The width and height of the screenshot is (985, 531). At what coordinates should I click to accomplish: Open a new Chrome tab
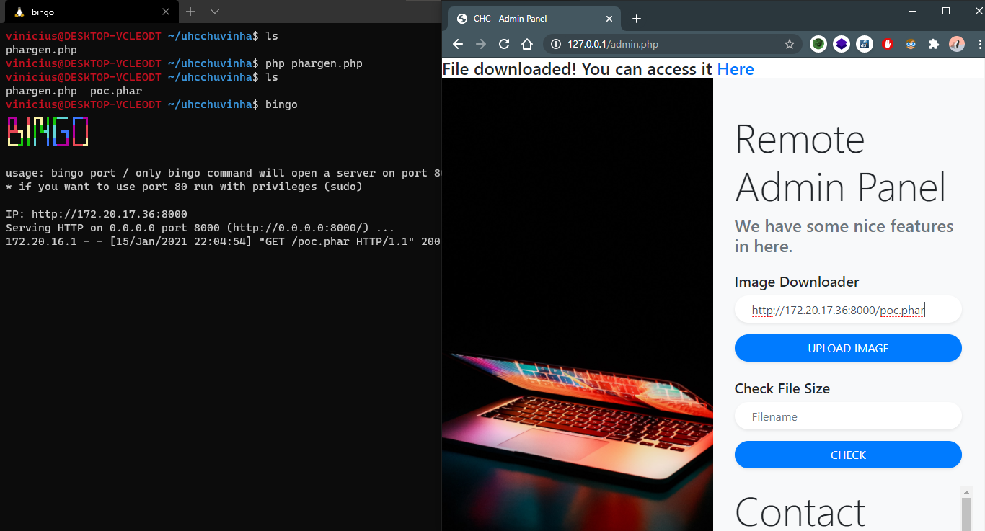coord(636,19)
